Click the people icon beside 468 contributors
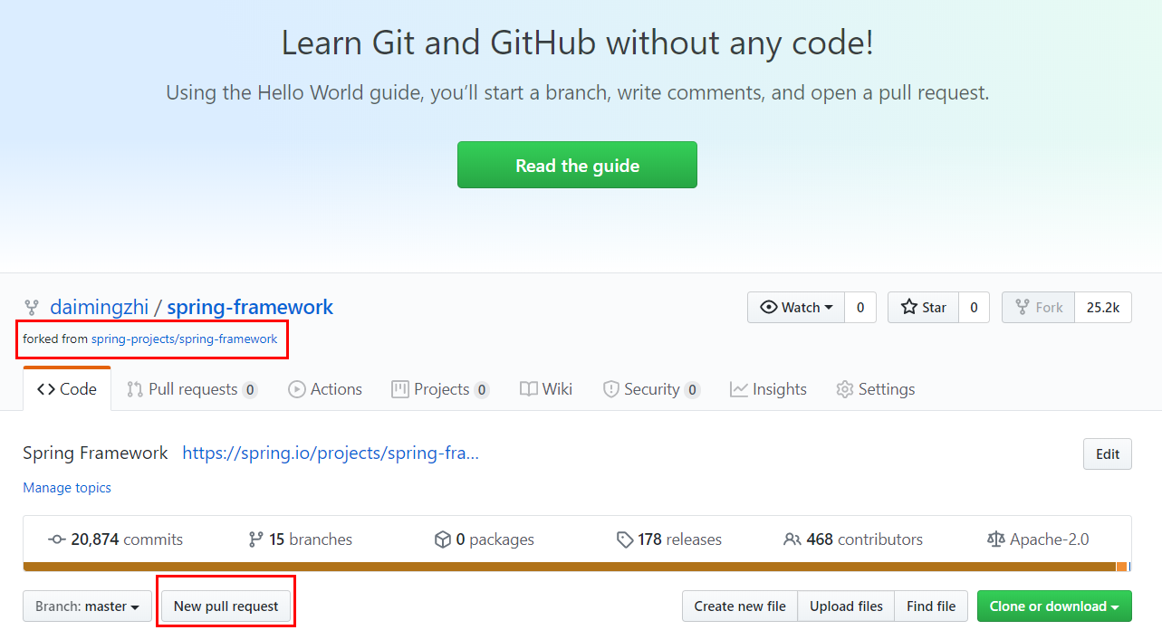Image resolution: width=1162 pixels, height=630 pixels. pos(792,539)
